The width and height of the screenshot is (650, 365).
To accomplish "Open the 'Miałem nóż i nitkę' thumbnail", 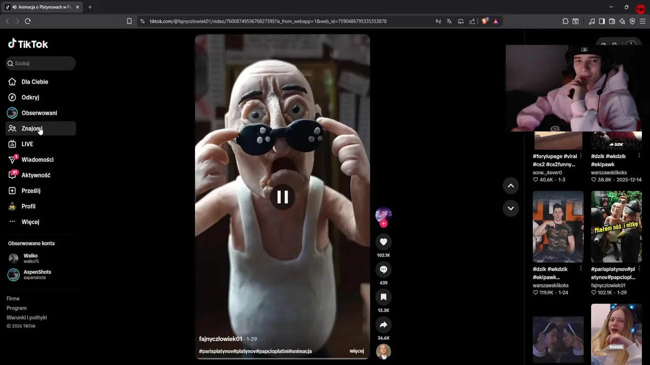I will 616,227.
